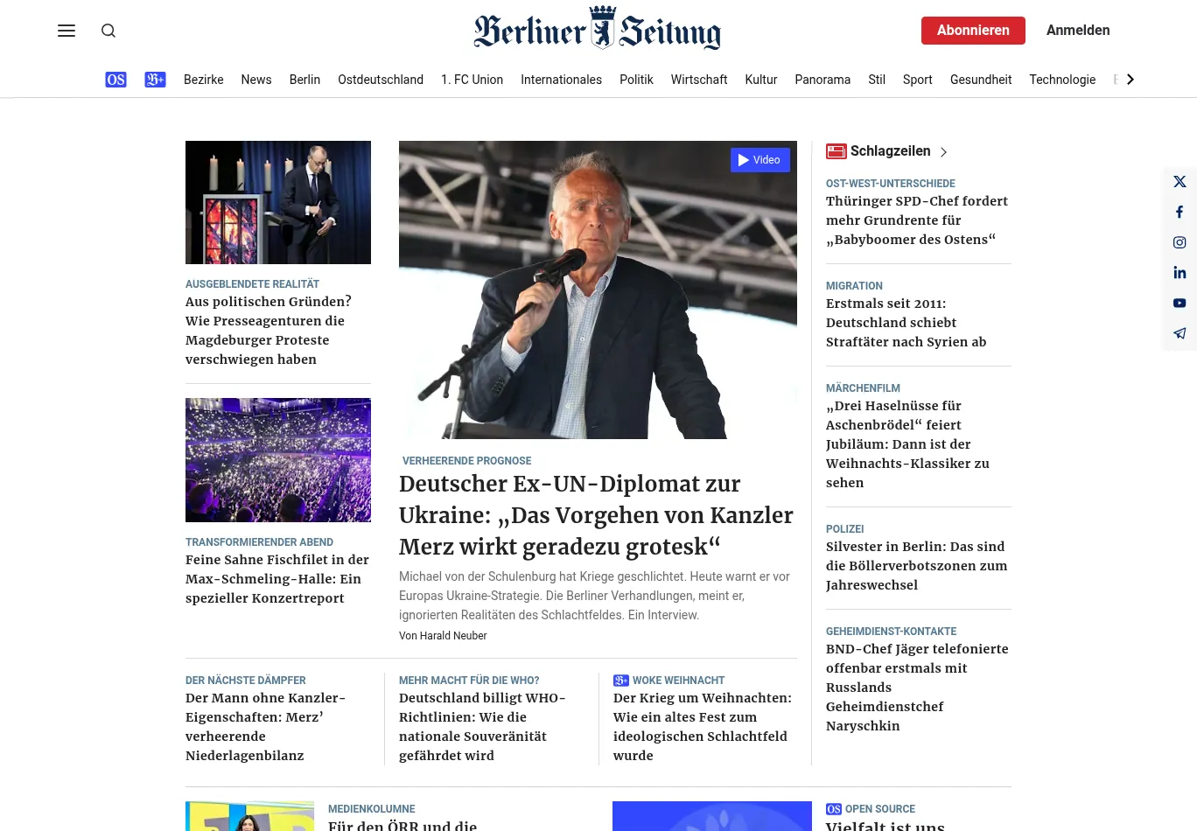Viewport: 1197px width, 831px height.
Task: Read the Böllerverbotszonen Silvester headline
Action: pos(917,566)
